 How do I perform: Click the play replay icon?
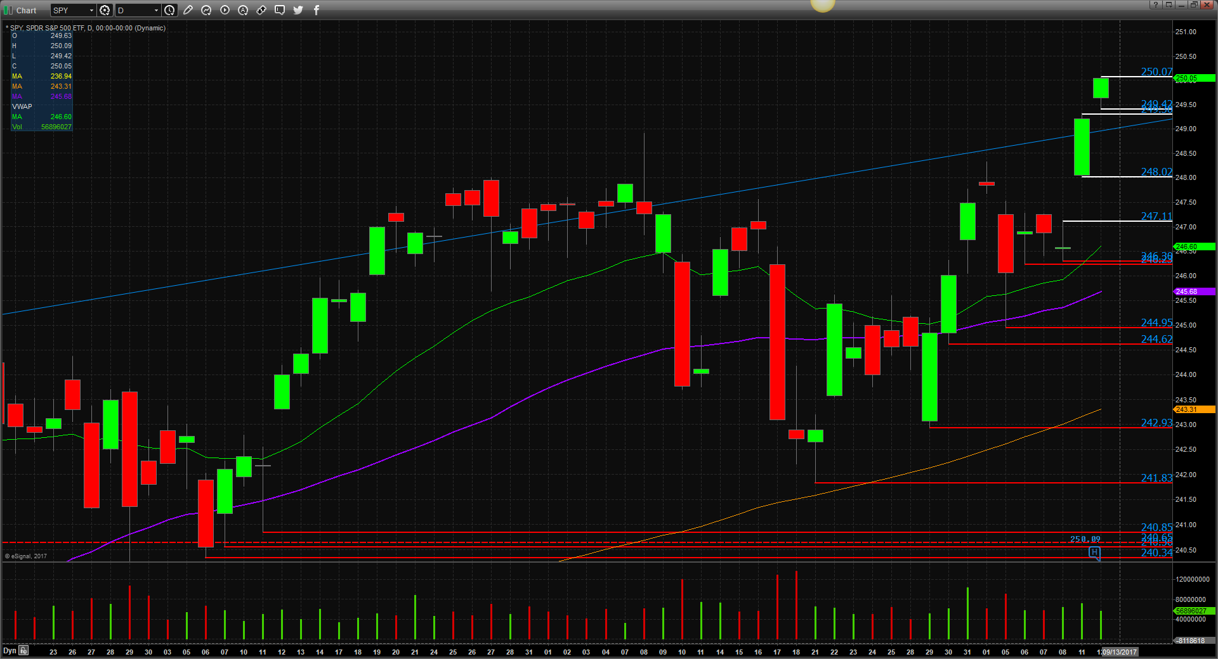(225, 10)
